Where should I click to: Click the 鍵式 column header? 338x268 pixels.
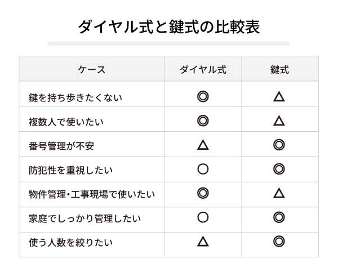pos(279,70)
